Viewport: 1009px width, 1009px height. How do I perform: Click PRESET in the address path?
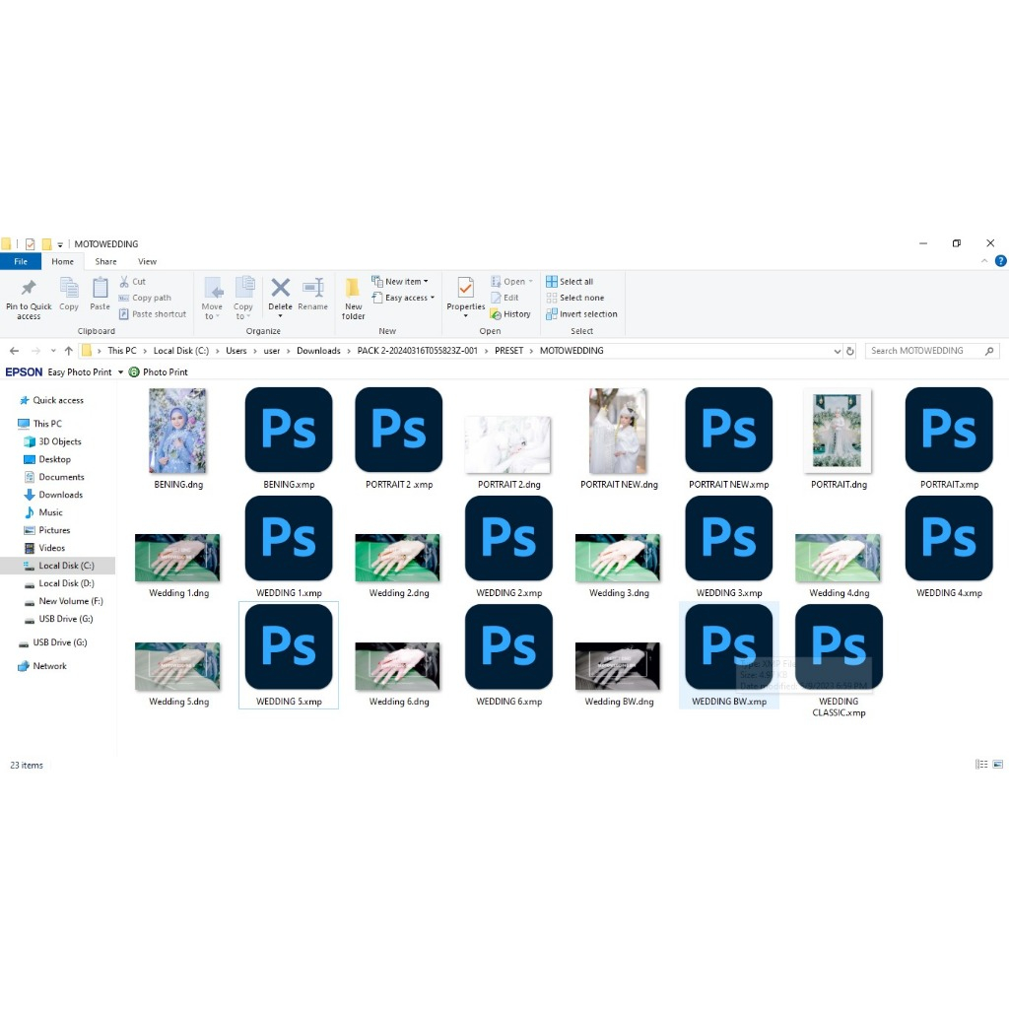[x=509, y=351]
